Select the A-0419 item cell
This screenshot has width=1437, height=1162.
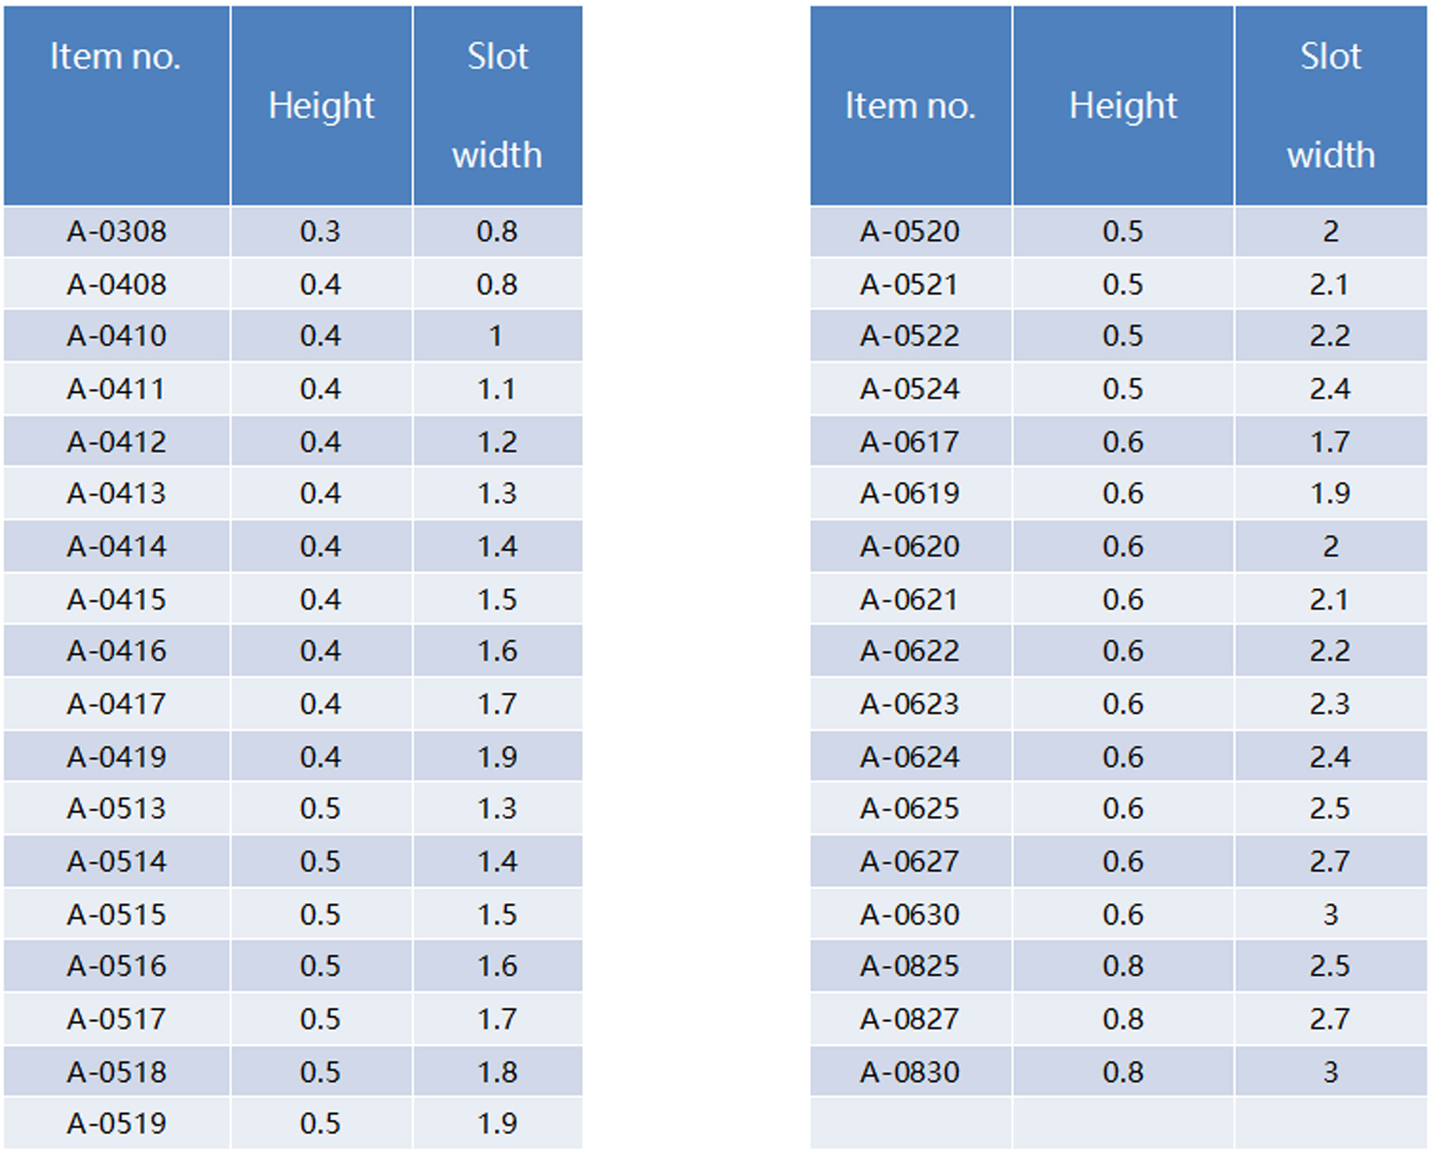[x=116, y=757]
